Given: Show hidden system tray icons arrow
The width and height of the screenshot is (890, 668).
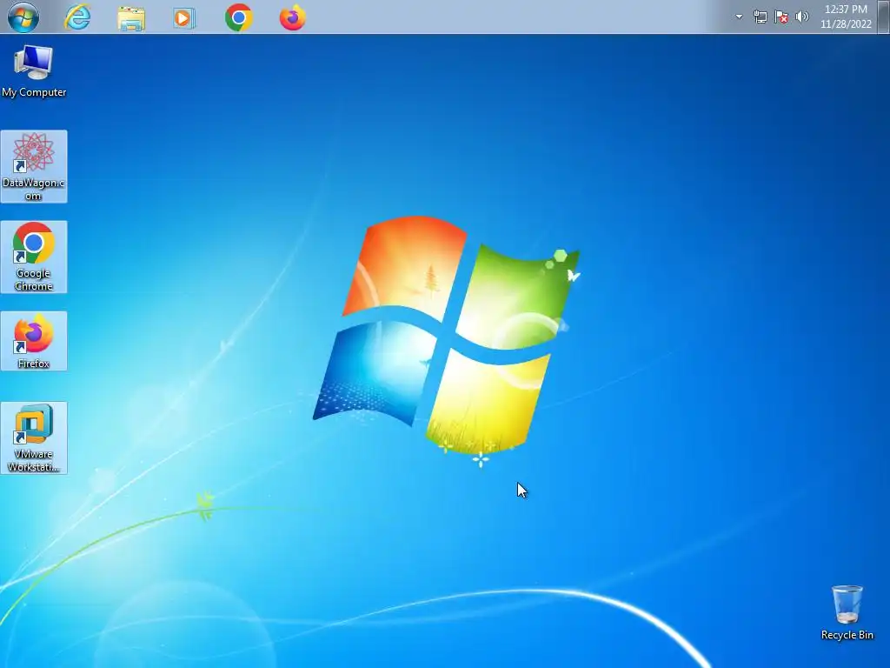Looking at the screenshot, I should 739,17.
